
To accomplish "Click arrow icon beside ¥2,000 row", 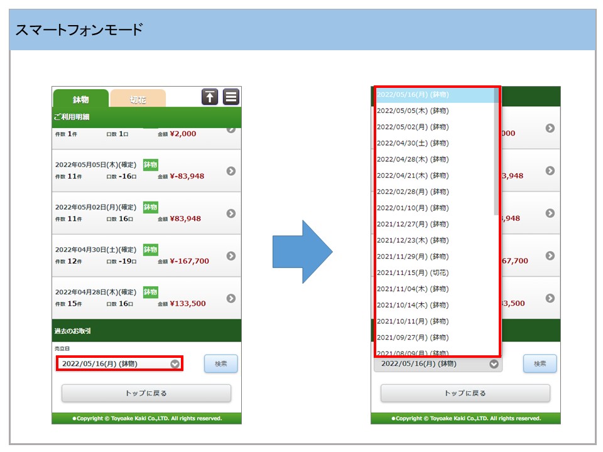I will 231,129.
